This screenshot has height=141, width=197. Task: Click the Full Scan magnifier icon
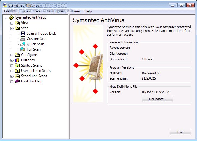tap(23, 49)
